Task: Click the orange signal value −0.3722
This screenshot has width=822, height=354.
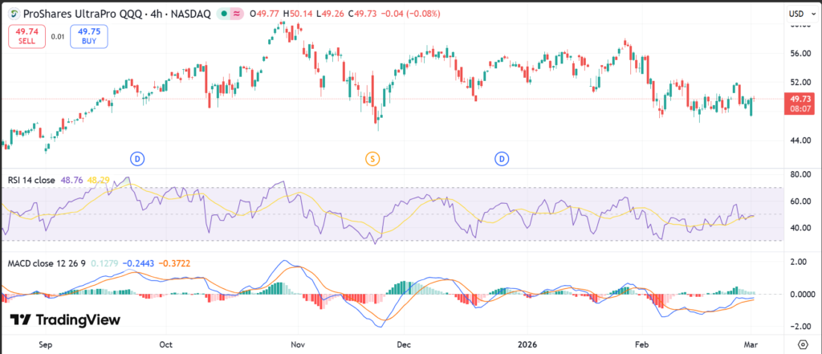Action: point(174,263)
